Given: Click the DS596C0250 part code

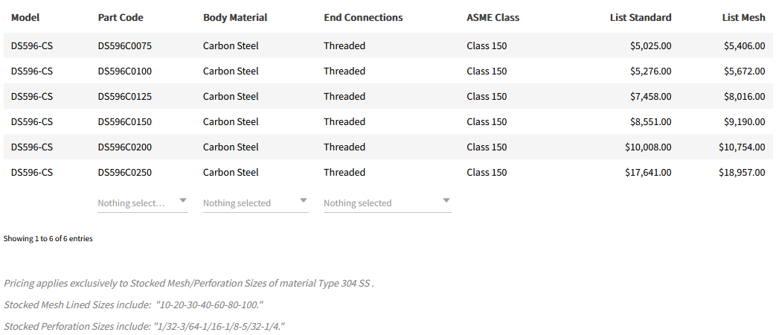Looking at the screenshot, I should tap(125, 172).
